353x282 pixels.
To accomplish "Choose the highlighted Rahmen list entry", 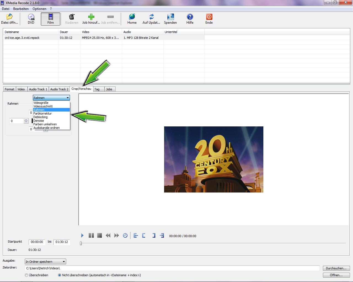I will (51, 110).
